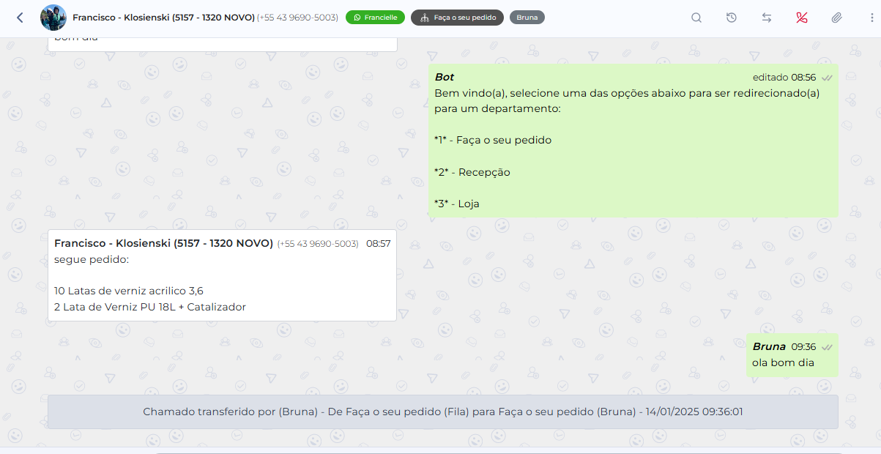Click the contact name in the header

[x=163, y=17]
